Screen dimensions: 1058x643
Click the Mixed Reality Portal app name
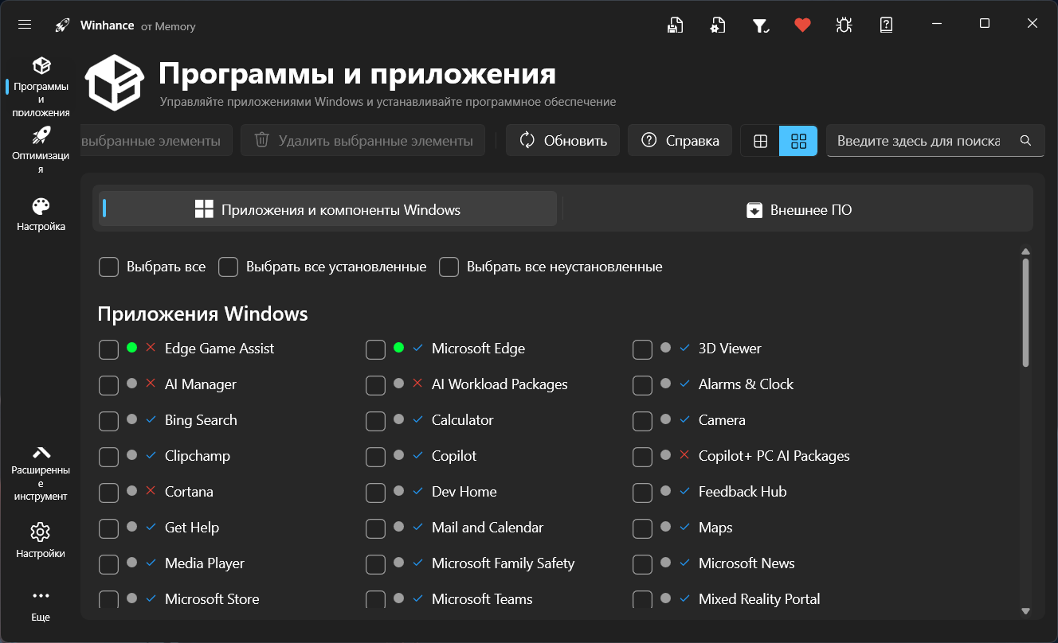(x=759, y=598)
